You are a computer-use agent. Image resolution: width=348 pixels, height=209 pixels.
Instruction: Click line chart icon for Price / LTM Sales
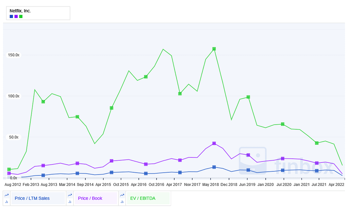coord(6,195)
